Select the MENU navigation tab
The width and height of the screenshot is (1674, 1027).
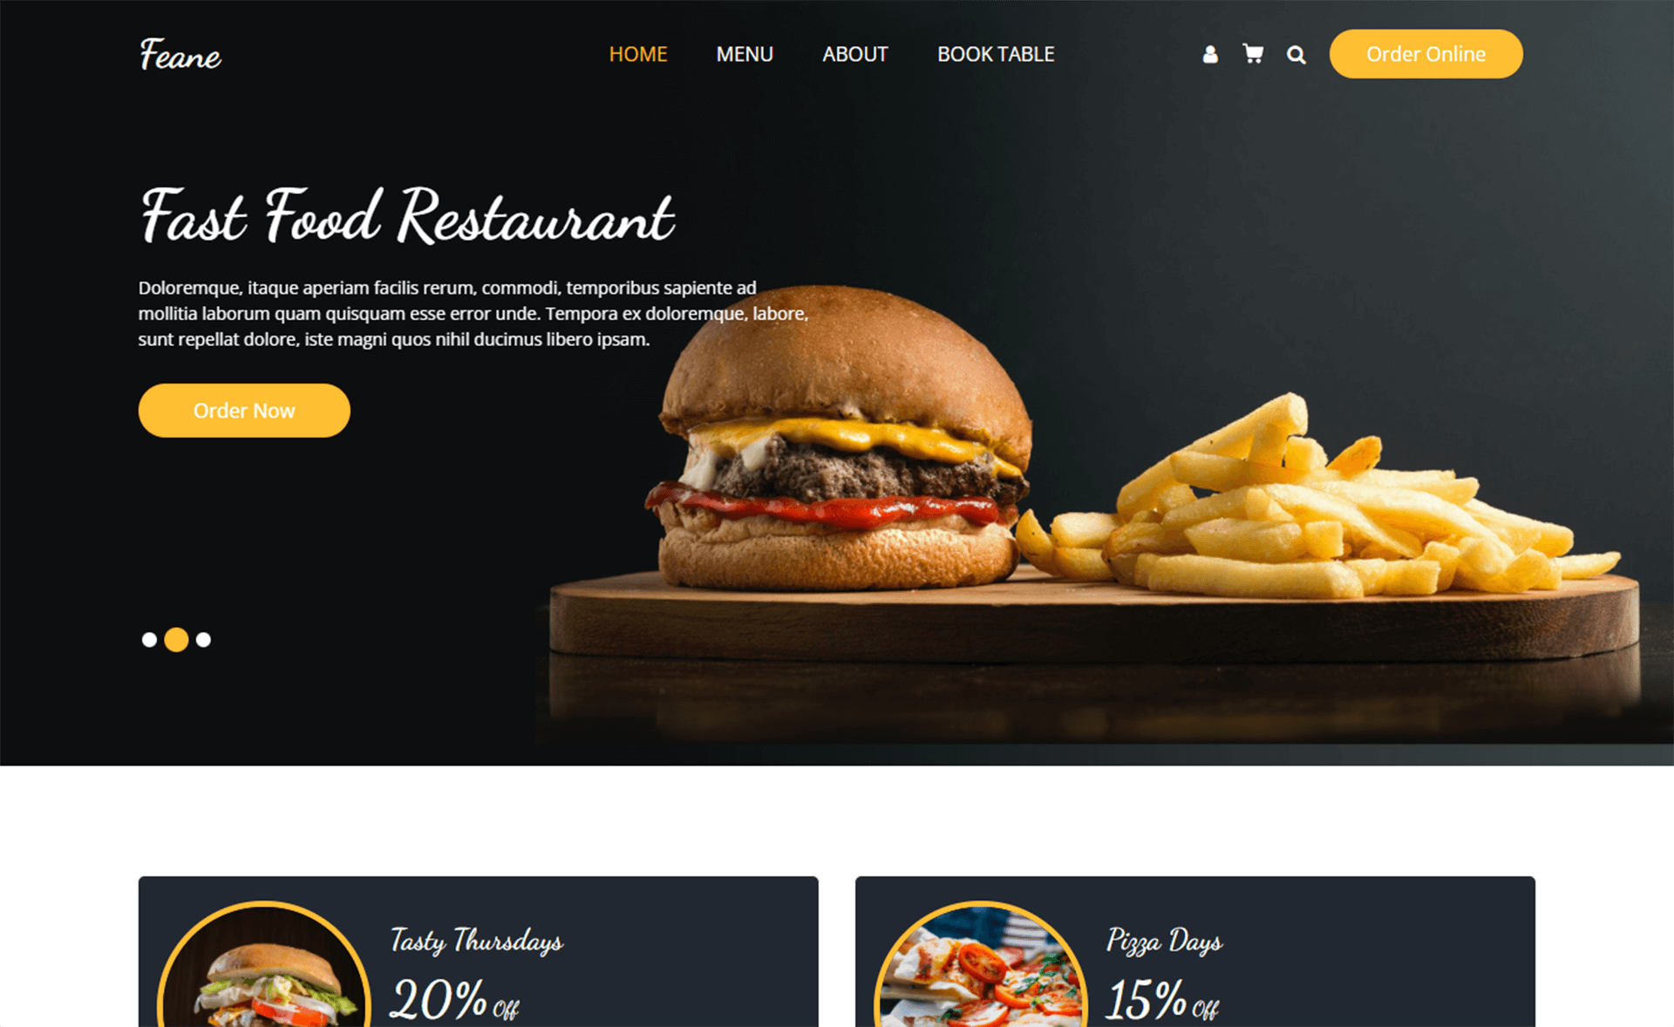(x=744, y=54)
